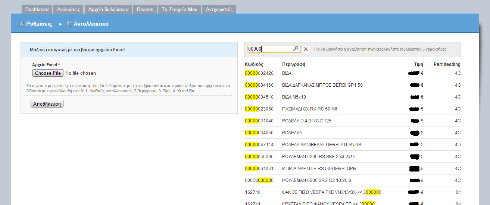
Task: Switch to the Διελεύσεις tab
Action: click(x=68, y=9)
